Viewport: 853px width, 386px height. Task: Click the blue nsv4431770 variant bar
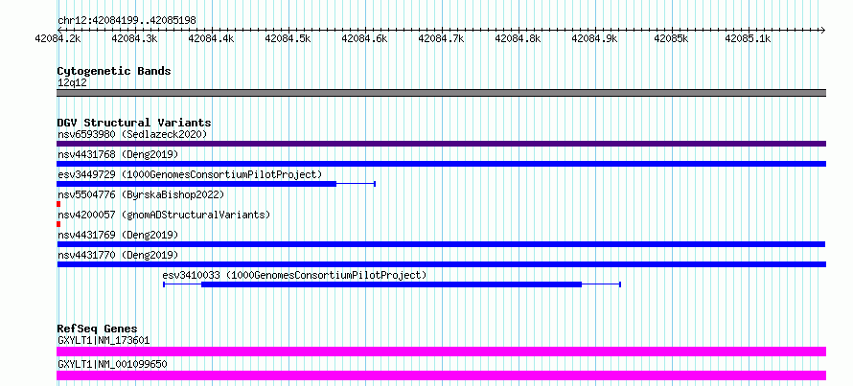point(441,264)
